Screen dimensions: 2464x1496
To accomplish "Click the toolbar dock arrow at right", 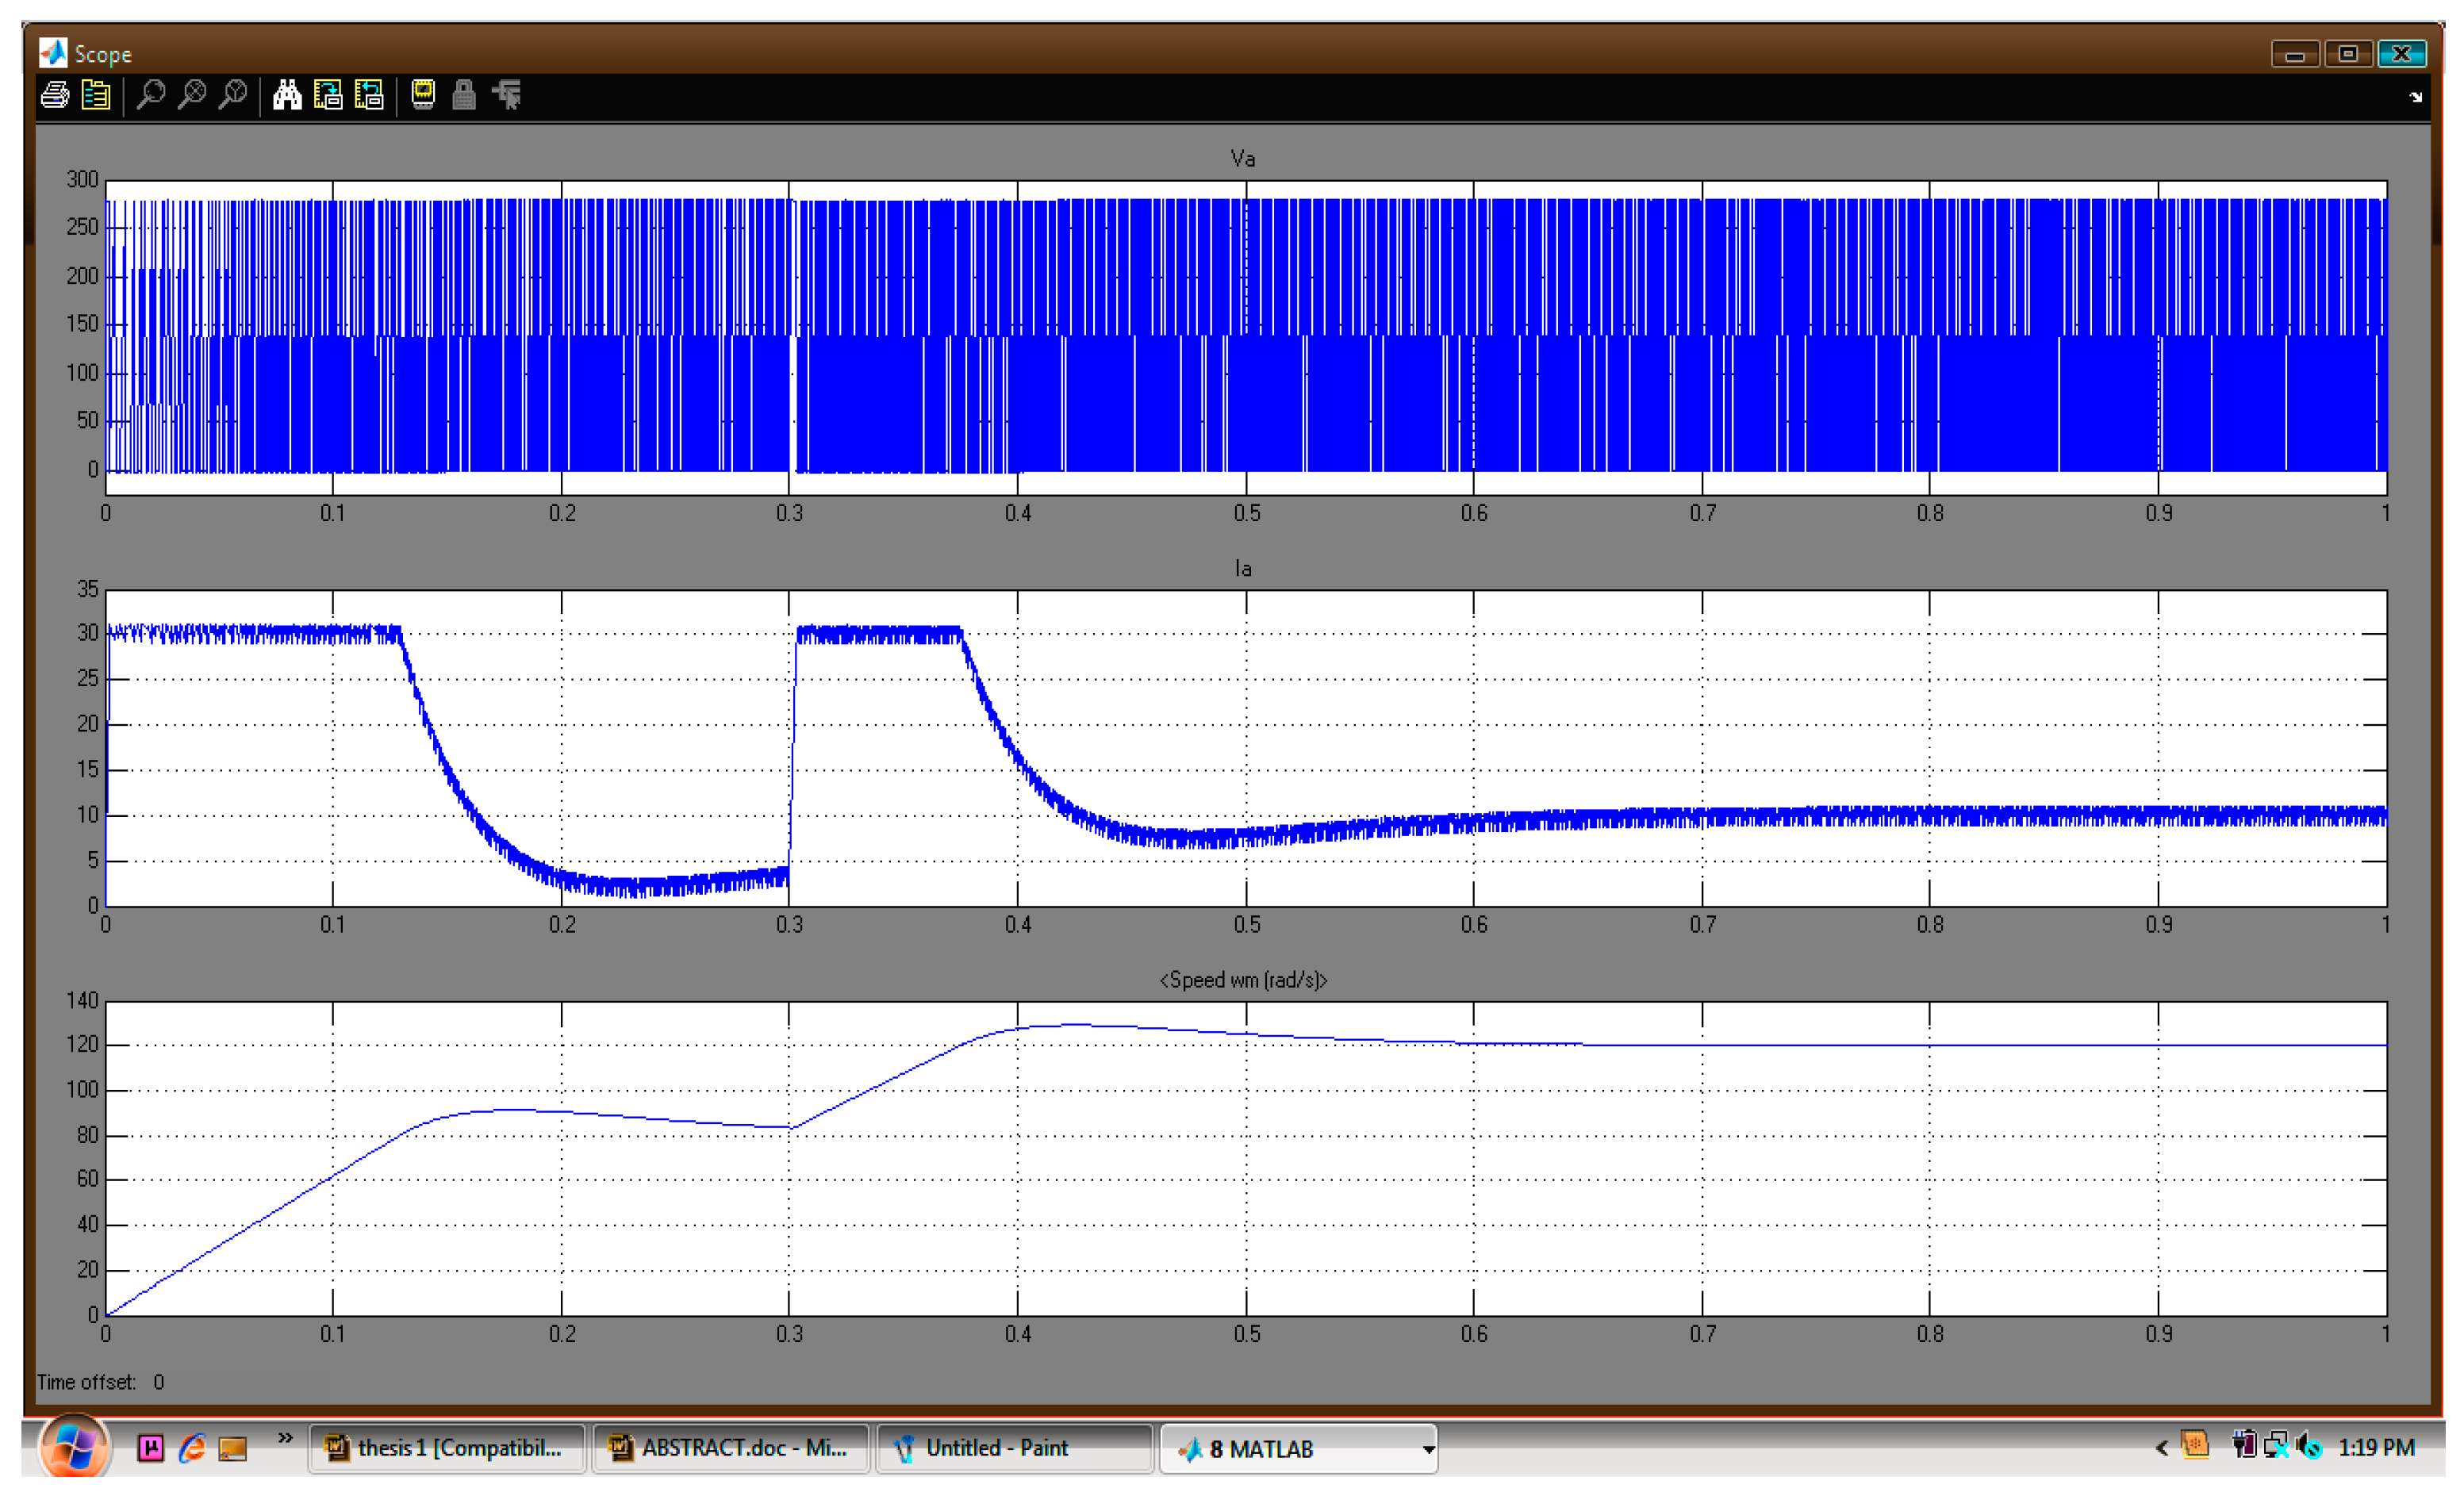I will (2416, 98).
